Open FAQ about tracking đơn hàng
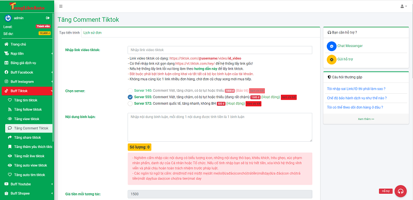The height and width of the screenshot is (200, 413). 355,107
